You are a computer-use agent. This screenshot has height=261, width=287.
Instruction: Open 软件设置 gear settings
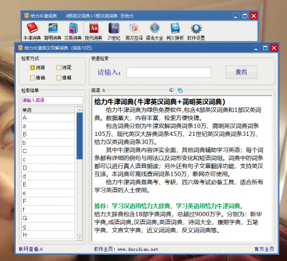[x=196, y=31]
